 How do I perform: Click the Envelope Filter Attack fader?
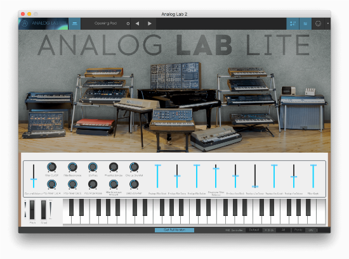[157, 176]
